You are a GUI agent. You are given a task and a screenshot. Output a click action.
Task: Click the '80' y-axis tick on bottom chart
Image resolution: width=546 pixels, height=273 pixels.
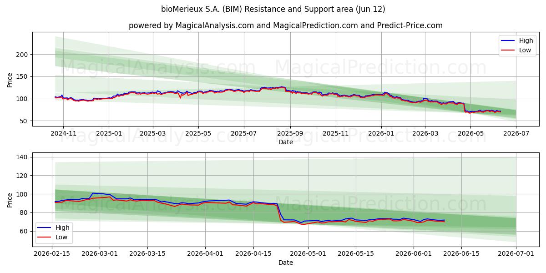[x=25, y=212]
